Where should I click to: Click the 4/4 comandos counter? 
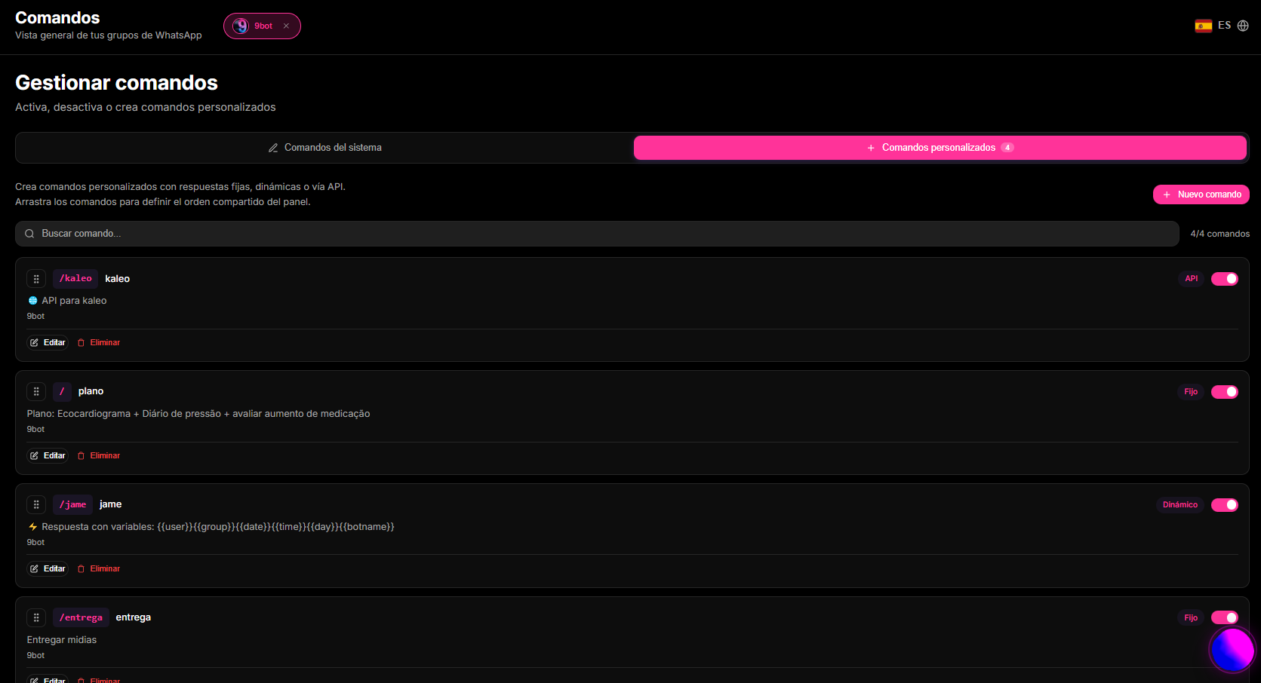(1219, 234)
